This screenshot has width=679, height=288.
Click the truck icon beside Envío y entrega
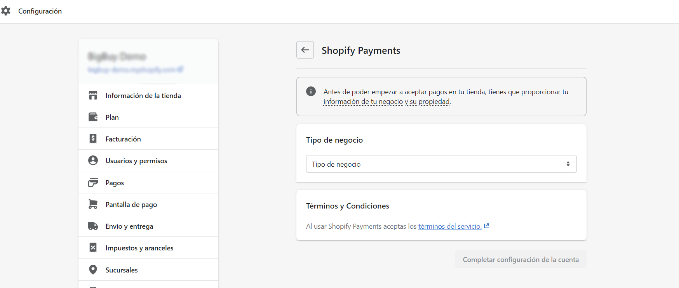tap(93, 226)
